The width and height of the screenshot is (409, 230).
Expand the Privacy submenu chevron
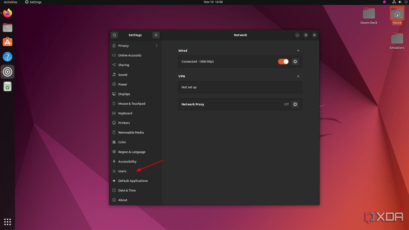156,46
